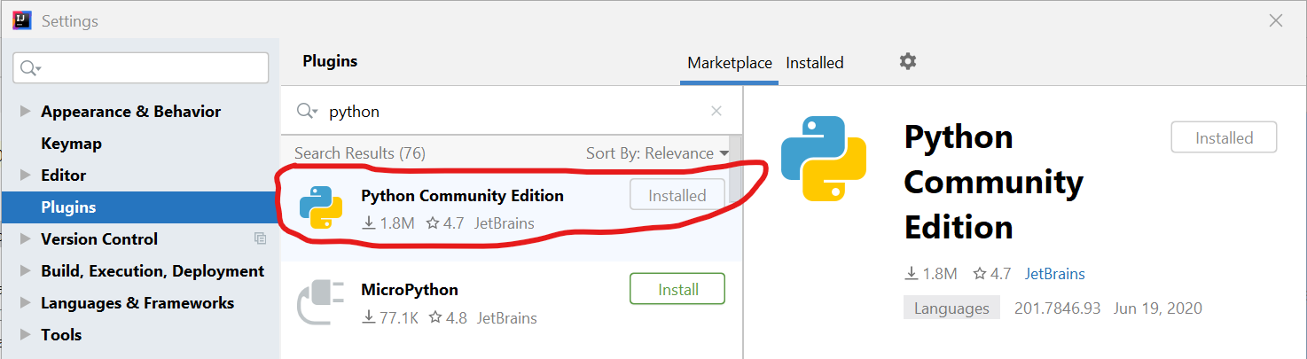Expand Languages & Frameworks node
Viewport: 1307px width, 359px height.
tap(24, 303)
